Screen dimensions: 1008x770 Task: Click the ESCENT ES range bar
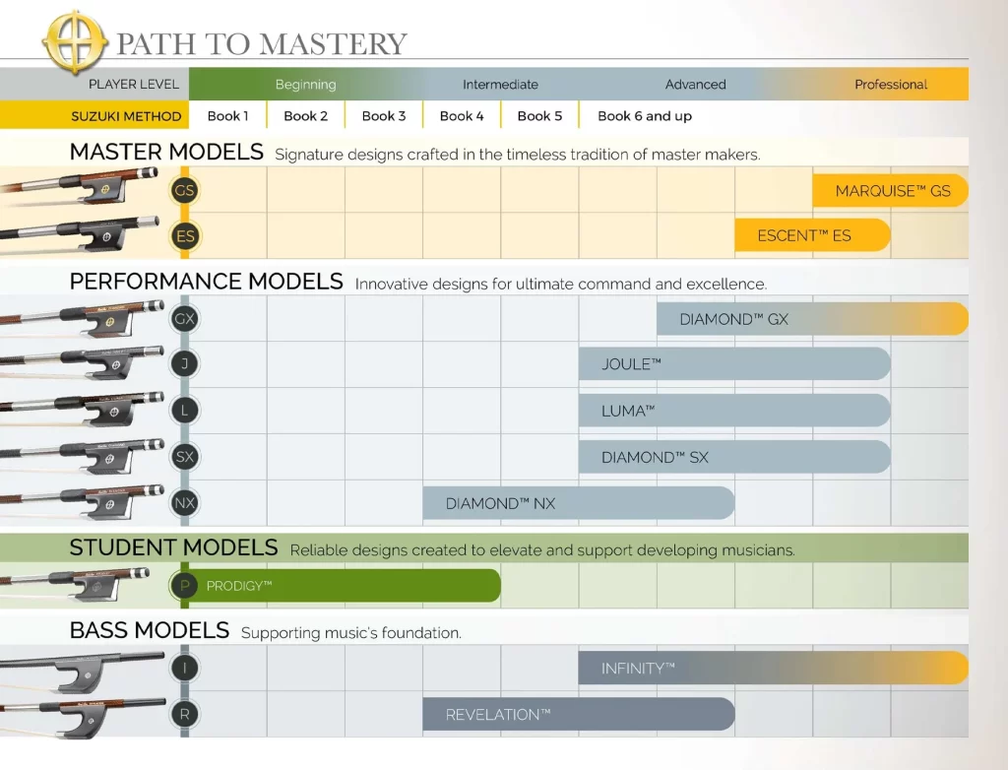pos(812,235)
